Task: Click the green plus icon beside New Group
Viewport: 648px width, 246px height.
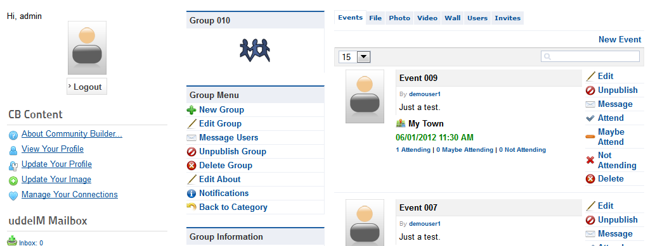Action: tap(191, 110)
